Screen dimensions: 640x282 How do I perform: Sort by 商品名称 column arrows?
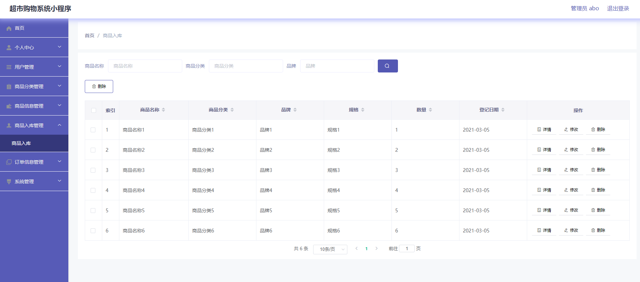163,110
